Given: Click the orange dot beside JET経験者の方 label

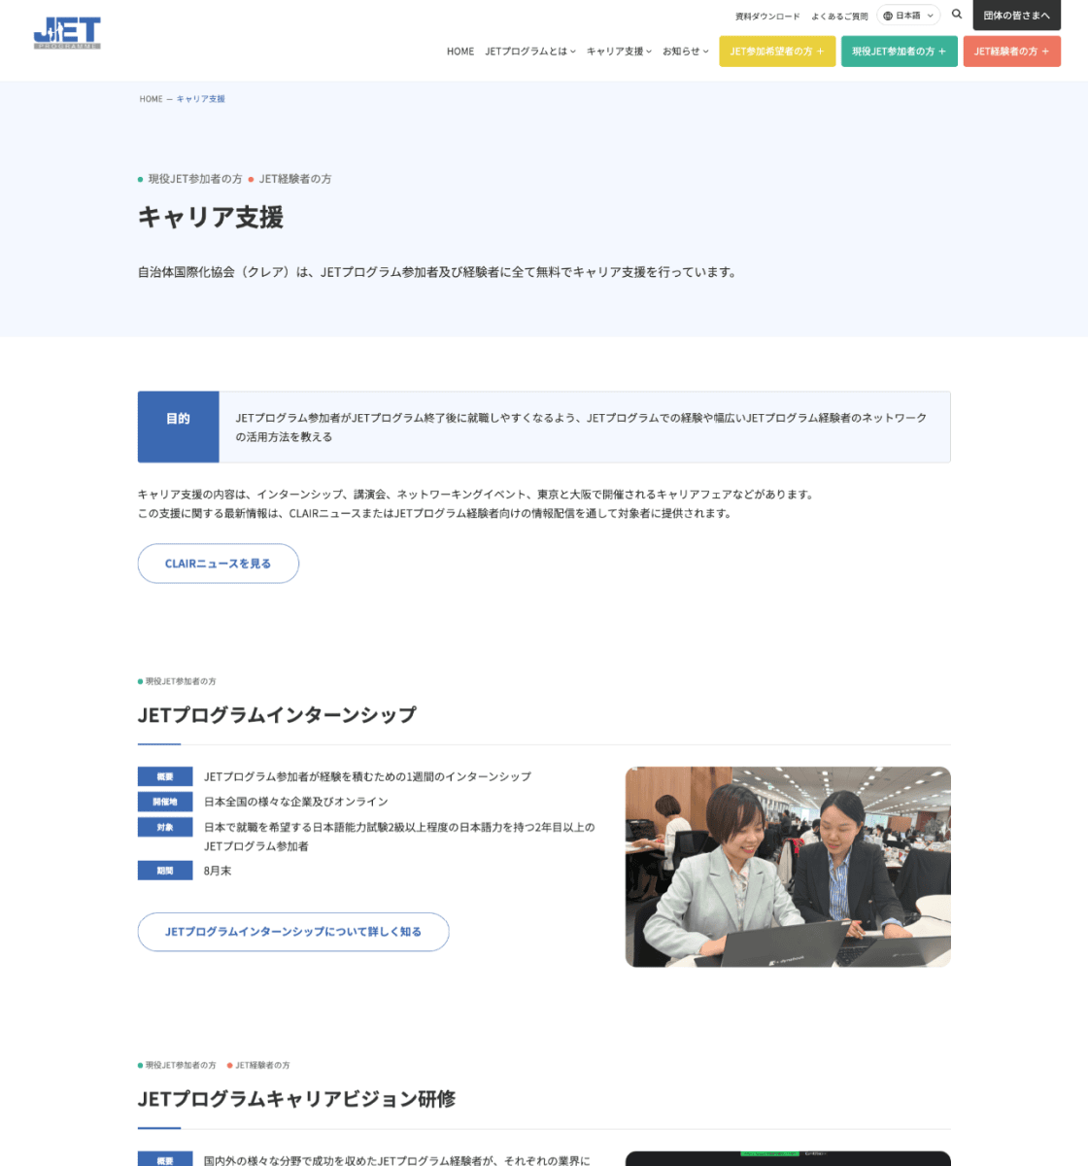Looking at the screenshot, I should 250,179.
